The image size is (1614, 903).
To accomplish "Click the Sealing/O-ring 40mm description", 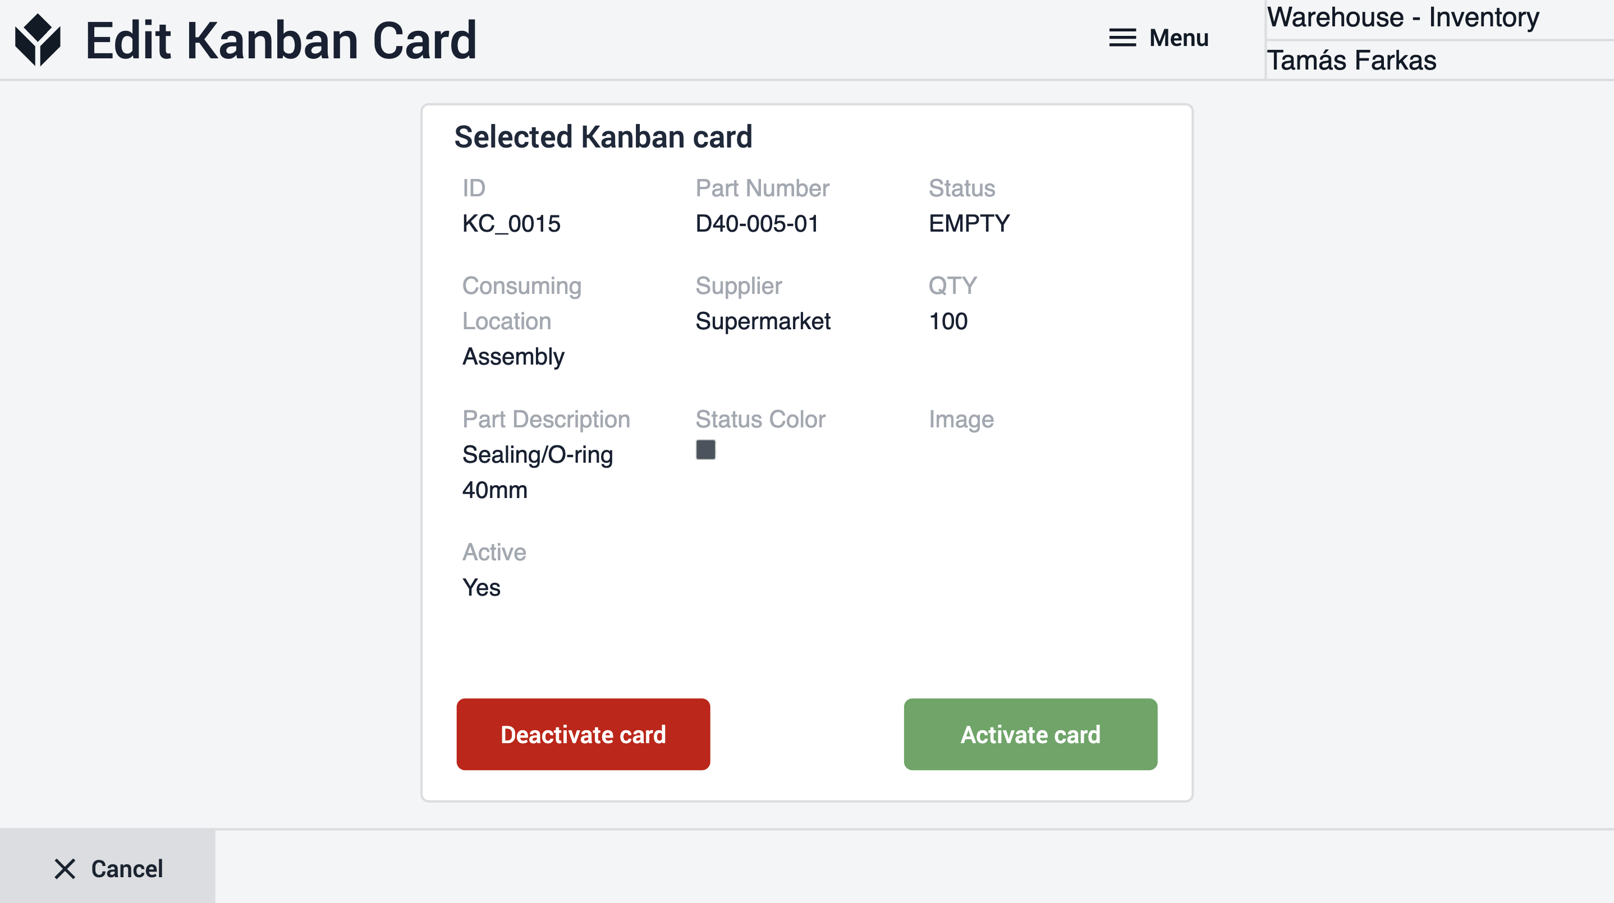I will point(538,472).
